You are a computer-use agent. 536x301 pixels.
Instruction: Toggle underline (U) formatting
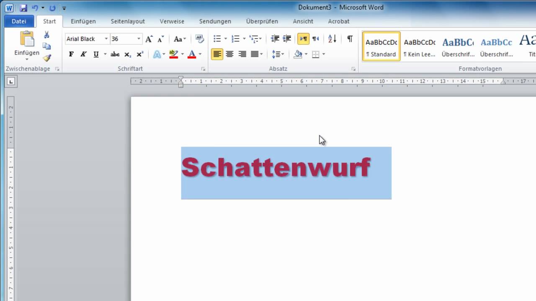(x=96, y=54)
